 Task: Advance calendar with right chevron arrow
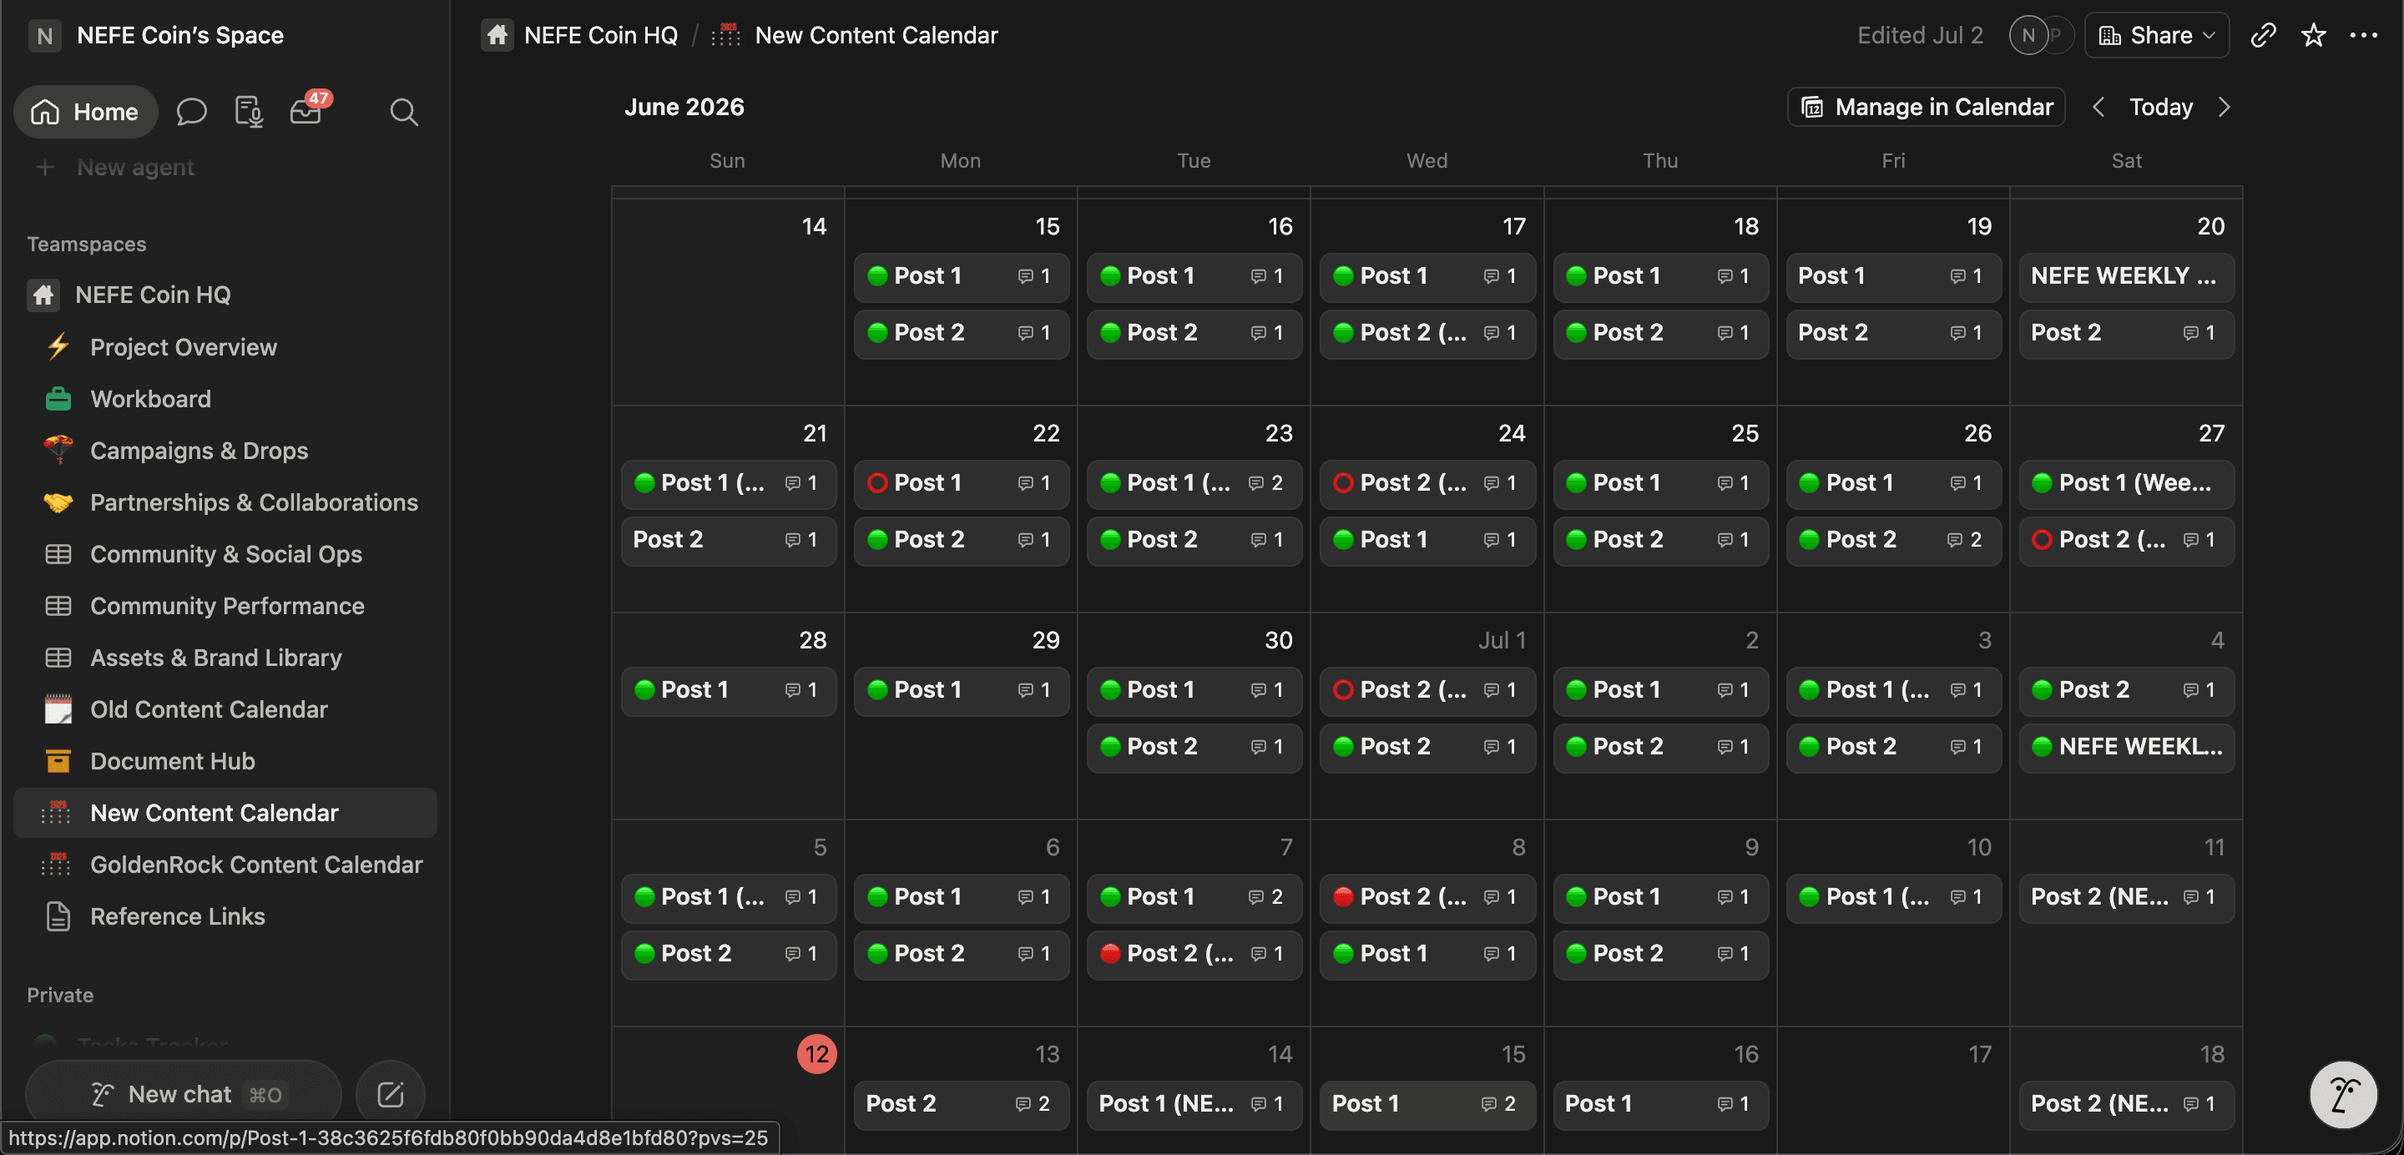2224,108
